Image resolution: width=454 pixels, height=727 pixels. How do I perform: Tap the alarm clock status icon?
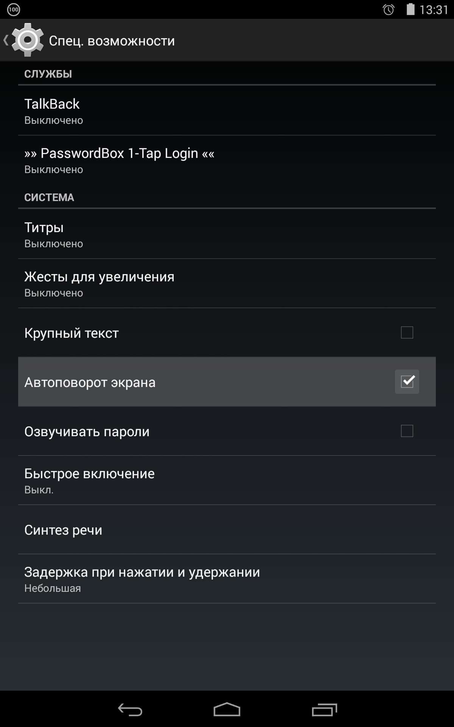click(x=389, y=9)
